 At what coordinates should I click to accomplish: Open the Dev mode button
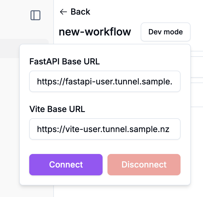[166, 32]
